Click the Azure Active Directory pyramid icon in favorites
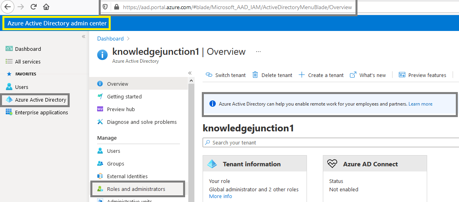This screenshot has width=459, height=202. (9, 100)
